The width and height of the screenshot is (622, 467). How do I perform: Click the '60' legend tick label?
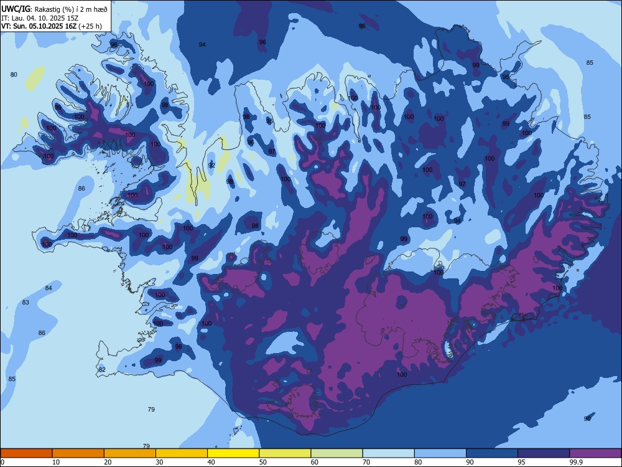[315, 462]
